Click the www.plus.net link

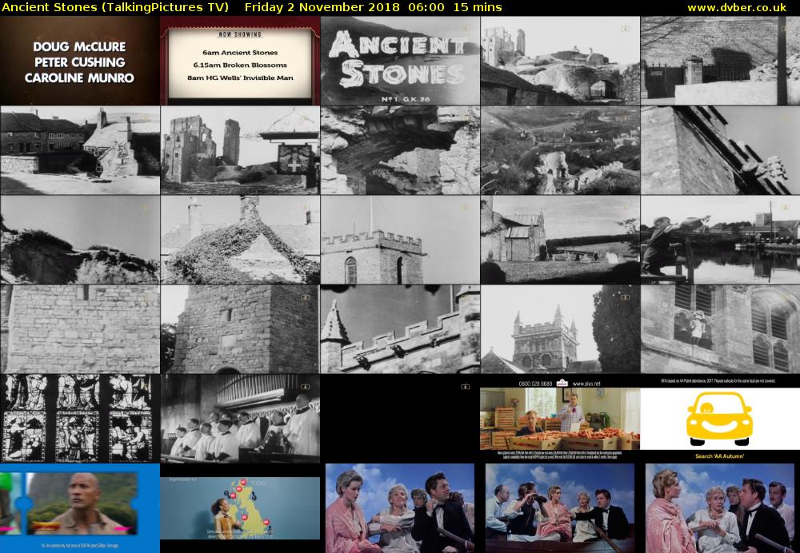[586, 382]
